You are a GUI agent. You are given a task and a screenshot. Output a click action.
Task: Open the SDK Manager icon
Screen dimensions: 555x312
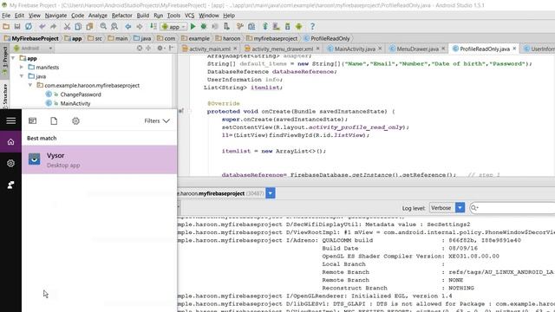(287, 27)
